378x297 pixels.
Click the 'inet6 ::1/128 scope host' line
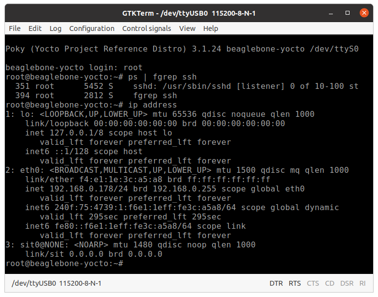click(84, 152)
